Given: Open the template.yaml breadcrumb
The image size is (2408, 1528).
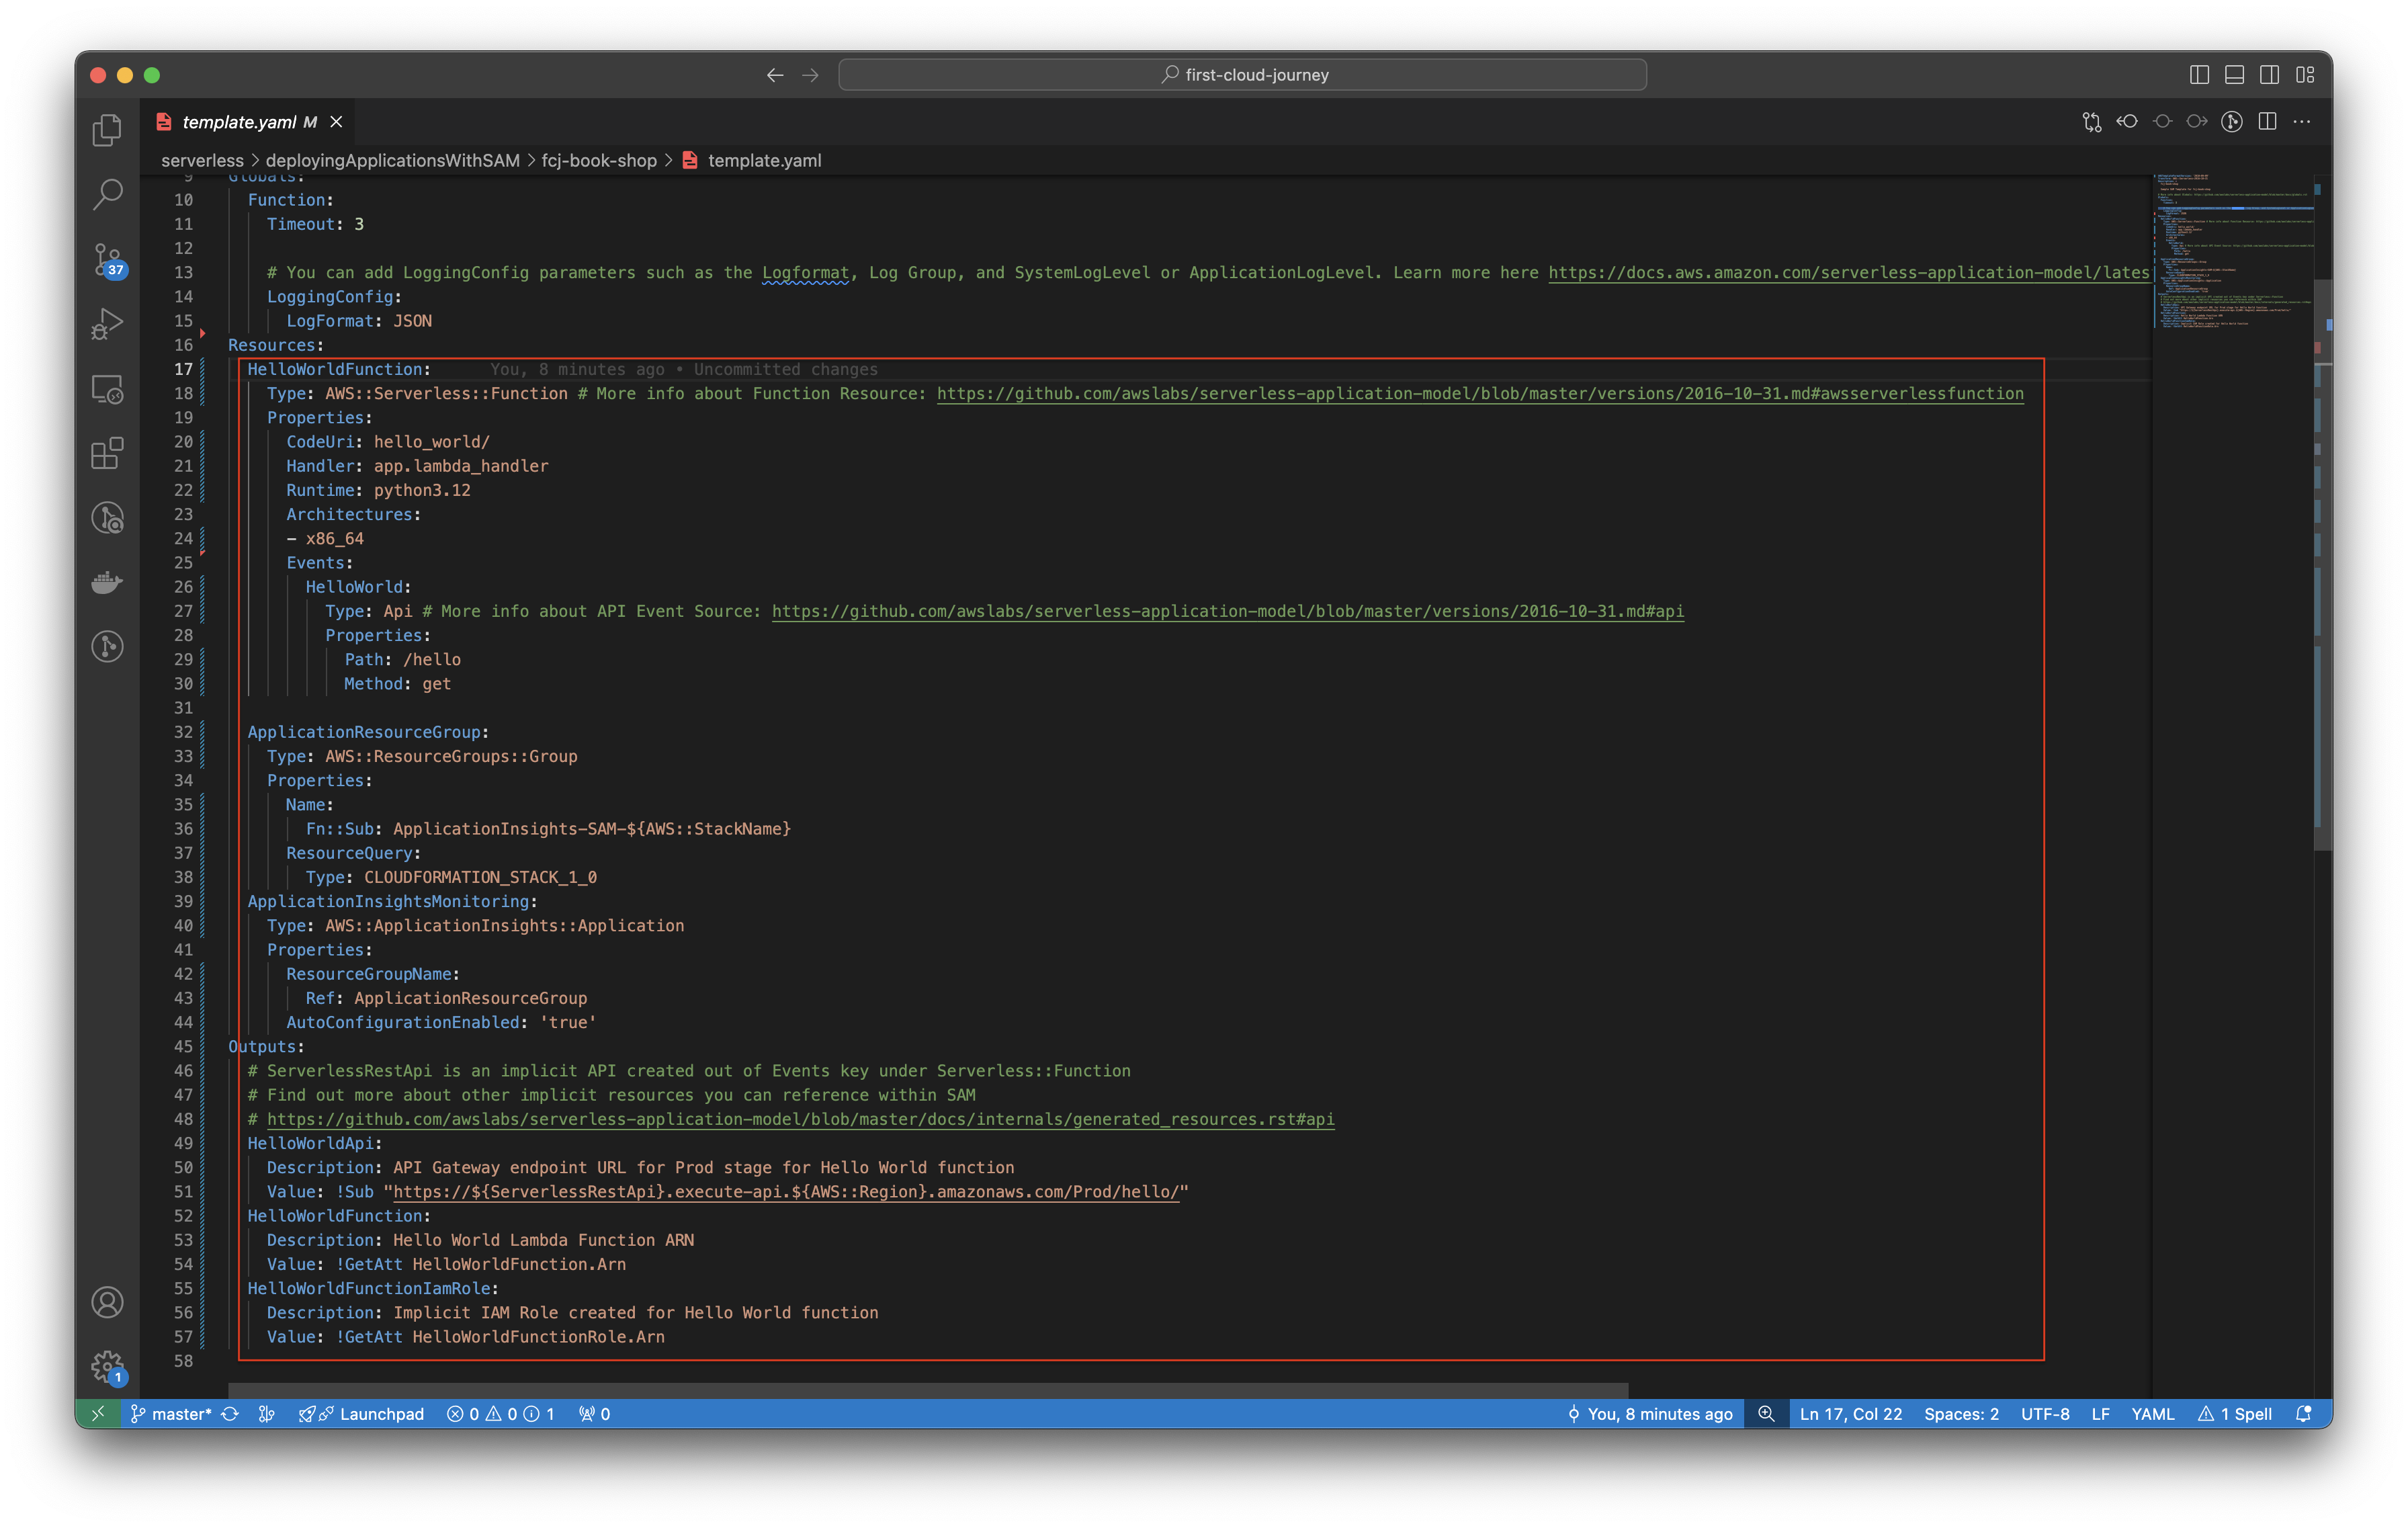Looking at the screenshot, I should pyautogui.click(x=764, y=160).
